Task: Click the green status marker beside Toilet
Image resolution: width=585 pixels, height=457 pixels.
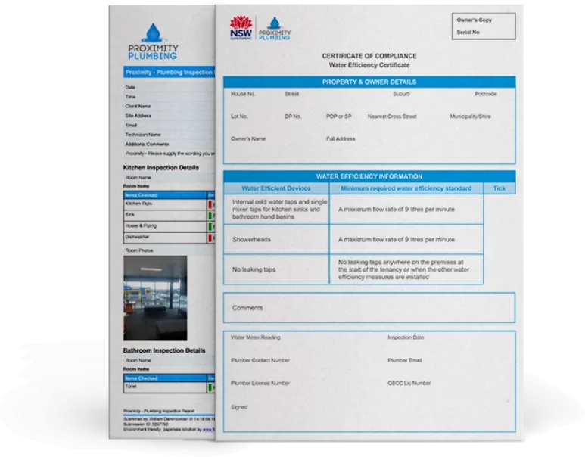Action: click(x=210, y=387)
